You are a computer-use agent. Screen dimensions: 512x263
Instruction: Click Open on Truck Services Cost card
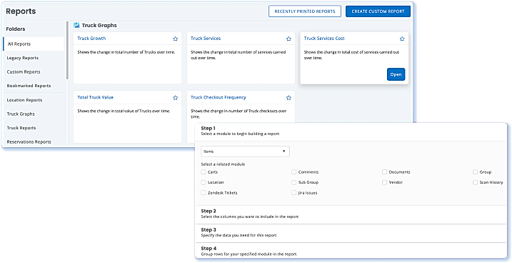click(396, 74)
